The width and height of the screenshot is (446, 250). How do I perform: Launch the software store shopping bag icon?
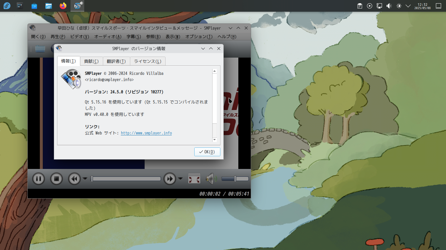click(x=34, y=6)
